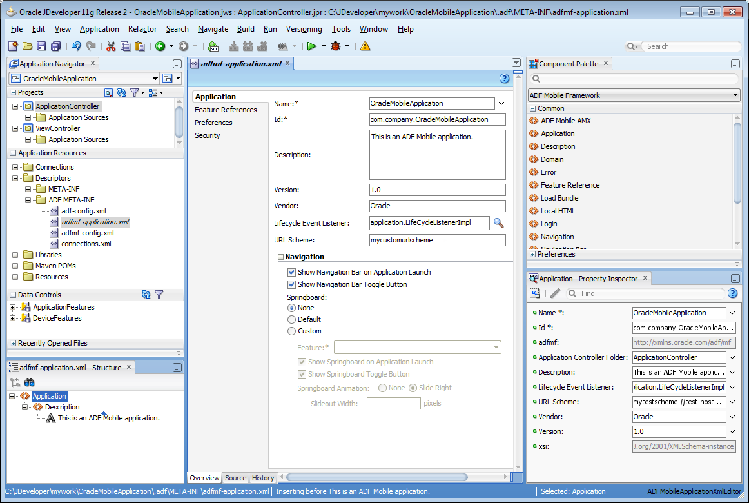Open the Name field dropdown arrow in editor
Viewport: 749px width, 503px height.
(x=501, y=104)
